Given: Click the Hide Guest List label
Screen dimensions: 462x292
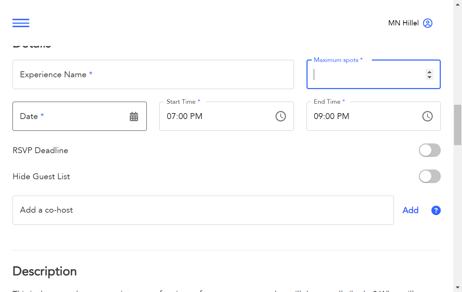Looking at the screenshot, I should pos(41,176).
